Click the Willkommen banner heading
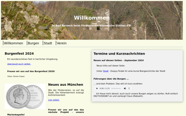Viewport: 186px width, 116px height. pos(92,18)
